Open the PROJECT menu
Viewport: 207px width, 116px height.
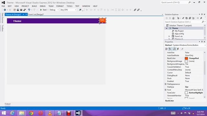point(25,6)
